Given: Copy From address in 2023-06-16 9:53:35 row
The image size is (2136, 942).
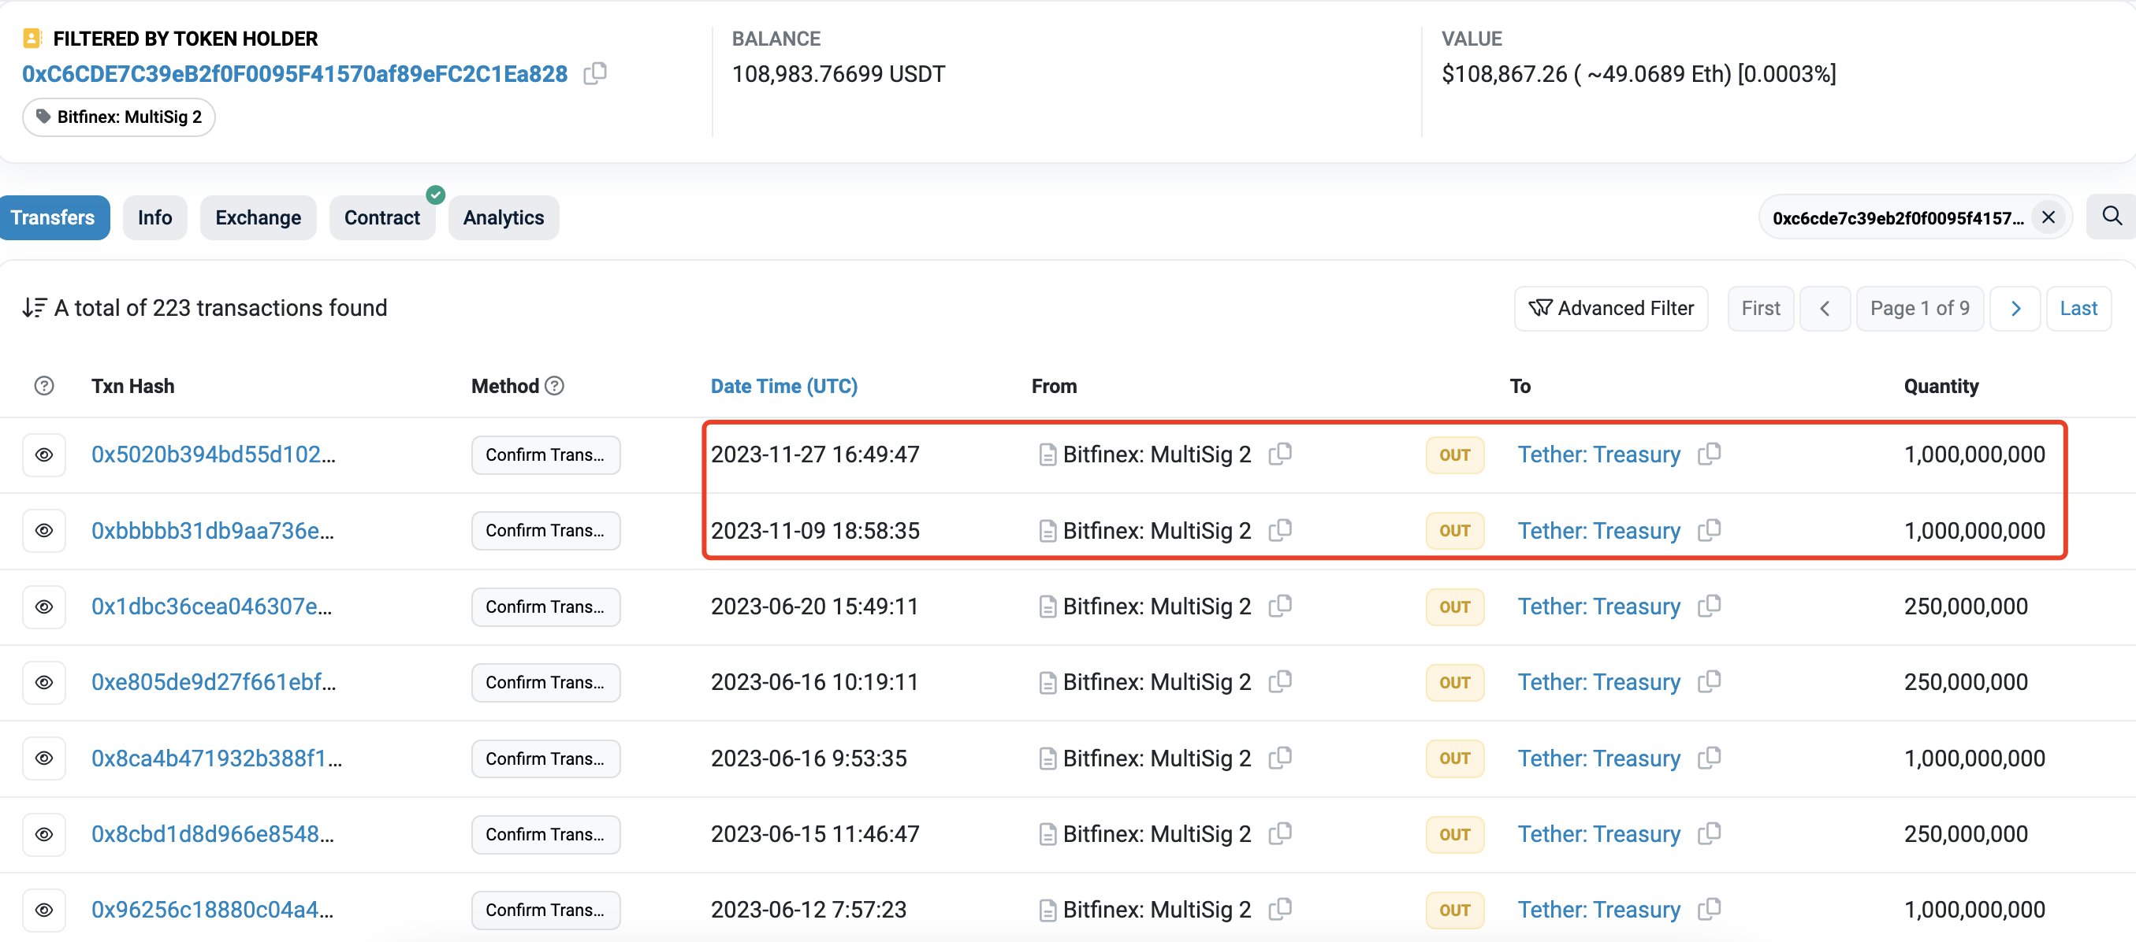Looking at the screenshot, I should [x=1280, y=758].
